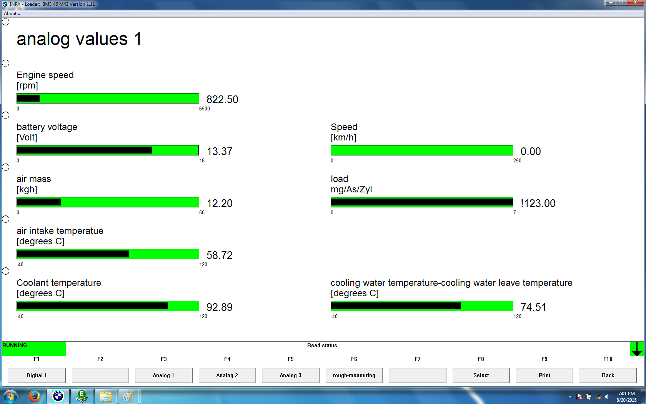646x404 pixels.
Task: Click the clock showing 7:01 PM
Action: [626, 397]
